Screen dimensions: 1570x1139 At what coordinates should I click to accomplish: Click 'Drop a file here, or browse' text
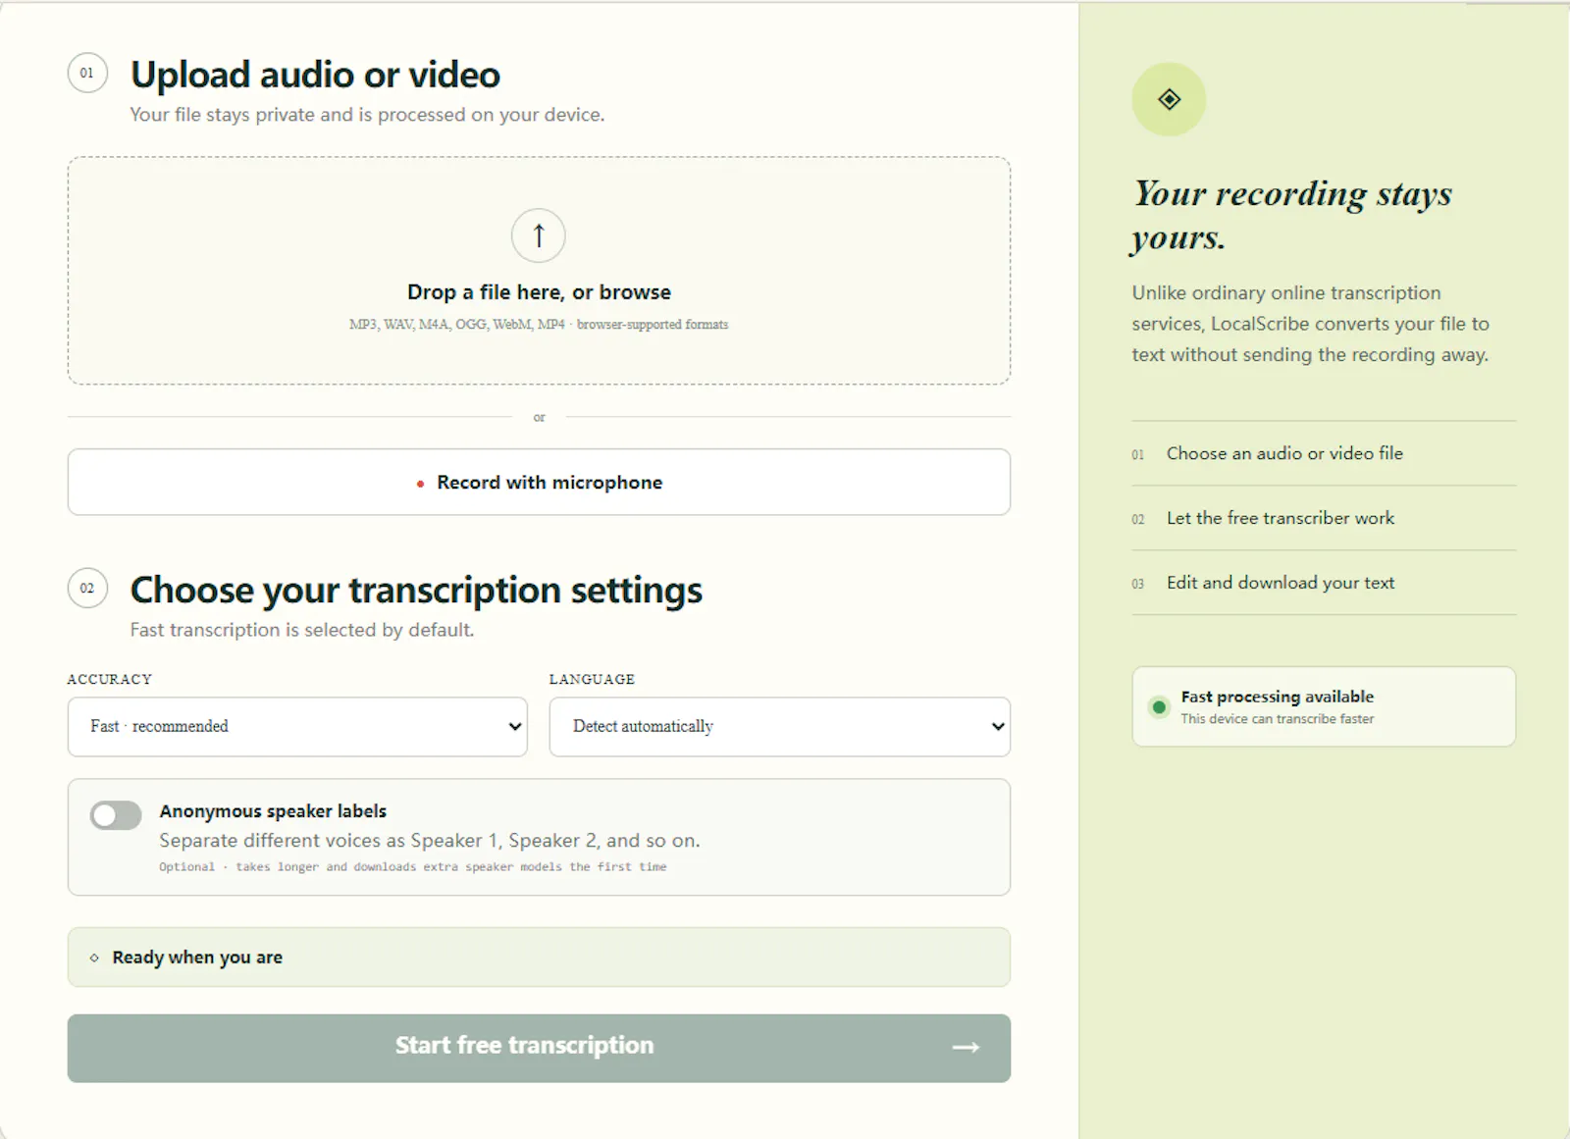pos(539,292)
